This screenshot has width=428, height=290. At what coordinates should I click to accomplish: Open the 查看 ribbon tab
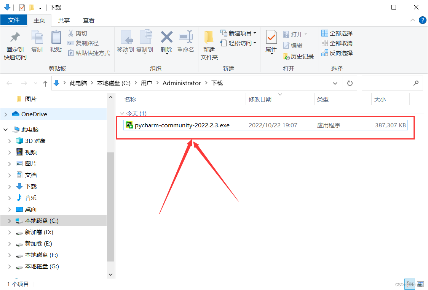point(88,21)
